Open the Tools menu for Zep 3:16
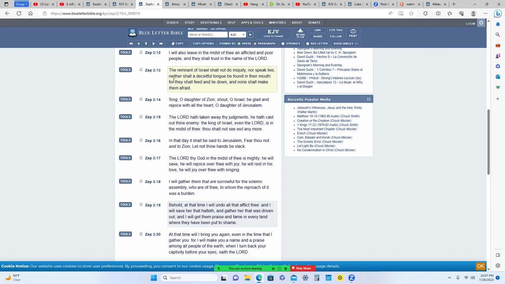Image resolution: width=505 pixels, height=284 pixels. pyautogui.click(x=125, y=140)
